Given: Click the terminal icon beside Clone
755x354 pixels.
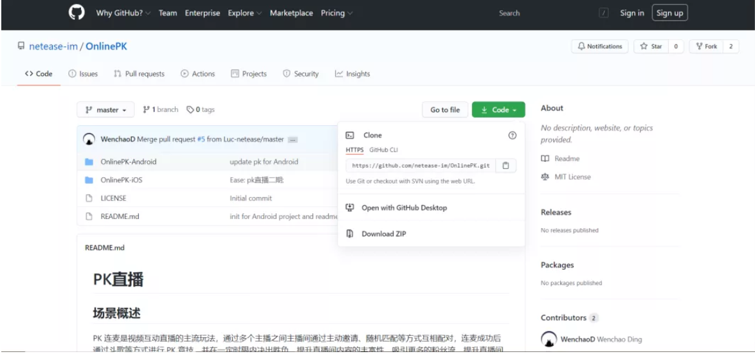Looking at the screenshot, I should pos(350,136).
